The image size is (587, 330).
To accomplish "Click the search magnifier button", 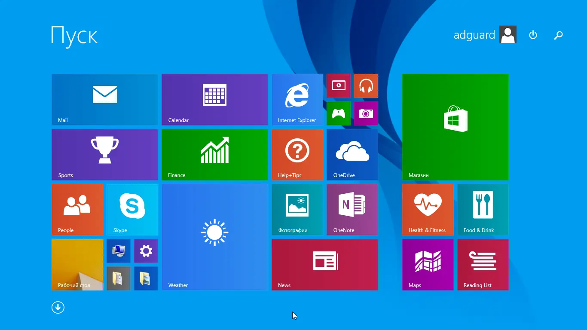I will coord(558,35).
